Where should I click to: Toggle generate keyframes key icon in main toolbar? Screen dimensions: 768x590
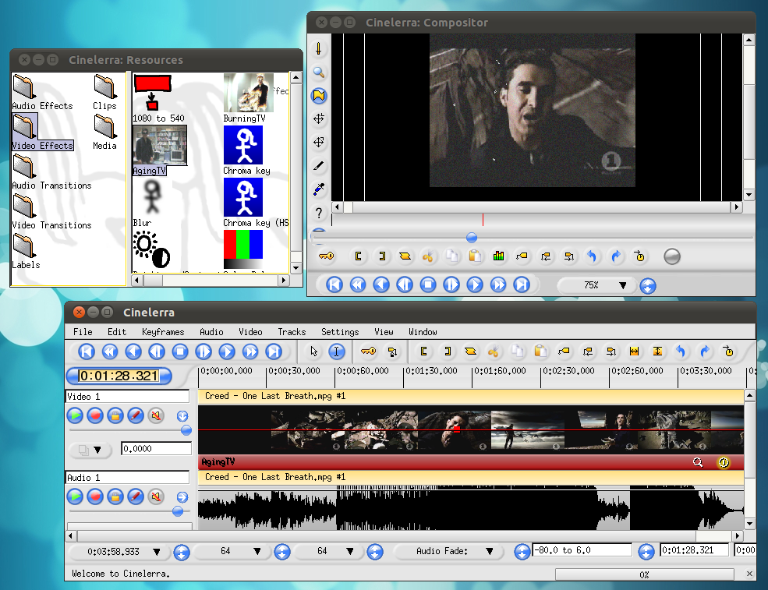368,352
